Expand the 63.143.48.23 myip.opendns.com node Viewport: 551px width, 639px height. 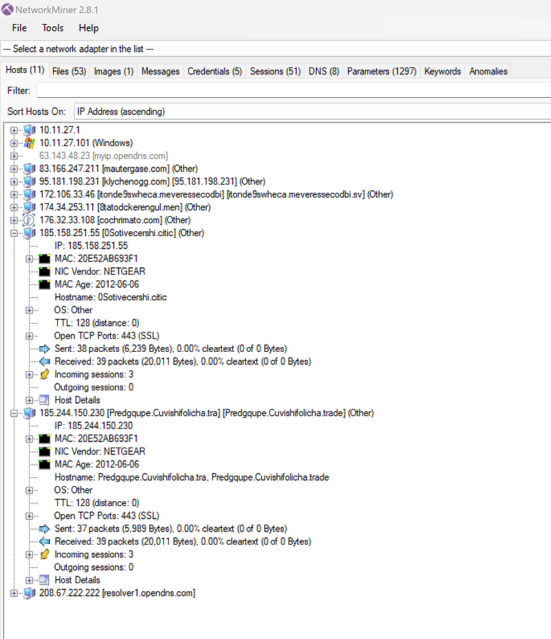pyautogui.click(x=14, y=156)
